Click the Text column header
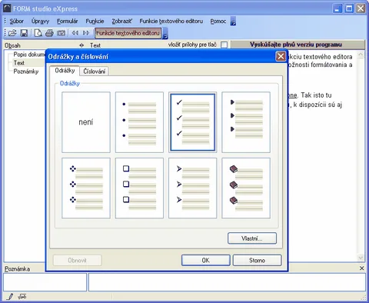Image resolution: width=369 pixels, height=303 pixels. [95, 45]
